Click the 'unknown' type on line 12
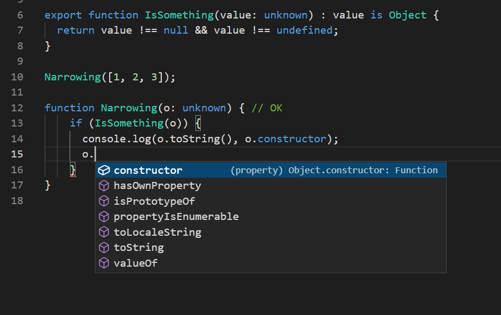This screenshot has width=501, height=315. tap(204, 108)
